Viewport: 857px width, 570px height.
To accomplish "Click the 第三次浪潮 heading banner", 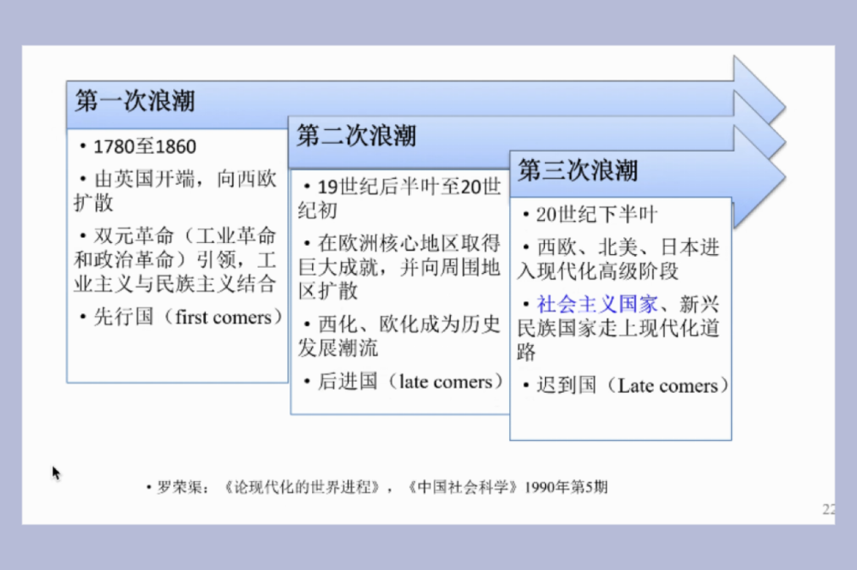I will pos(578,170).
